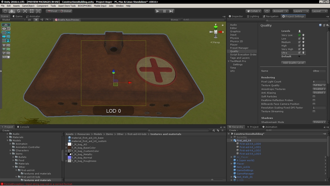Toggle Very High level checkbox
The image size is (330, 186).
coord(299,49)
